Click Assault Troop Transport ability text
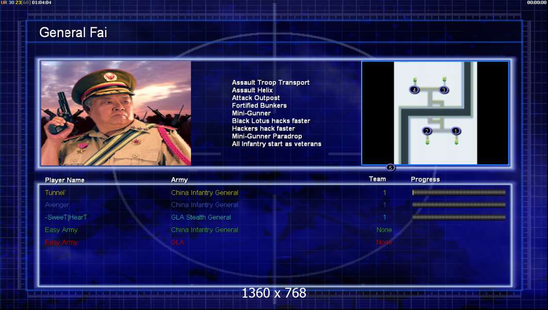This screenshot has height=310, width=548. pyautogui.click(x=271, y=83)
